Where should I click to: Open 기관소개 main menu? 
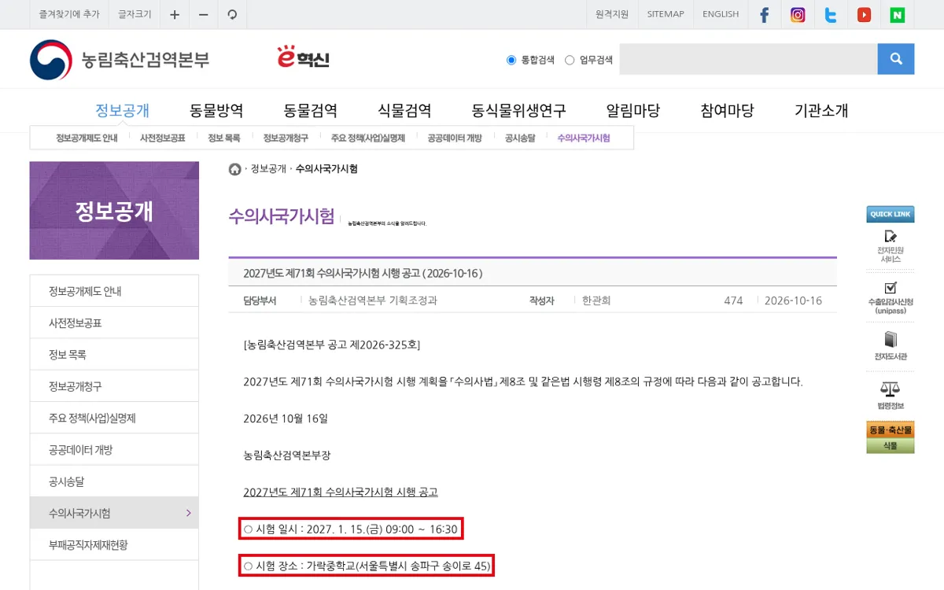click(x=821, y=111)
